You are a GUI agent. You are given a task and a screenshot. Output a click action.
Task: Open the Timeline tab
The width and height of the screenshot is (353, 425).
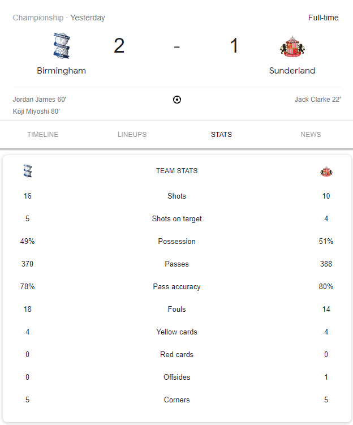coord(42,135)
